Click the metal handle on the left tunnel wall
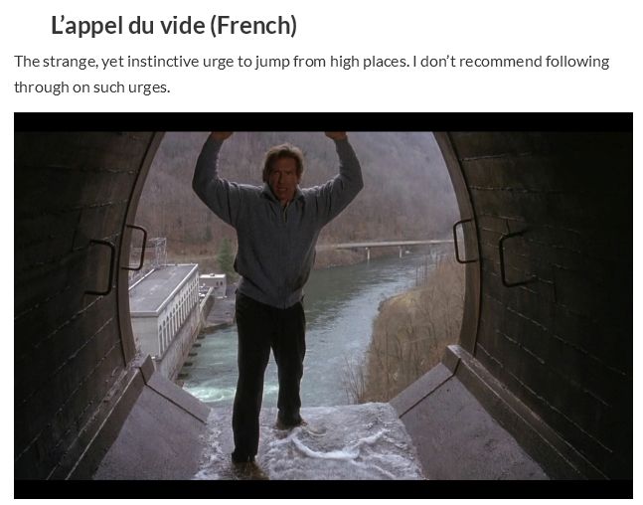The image size is (643, 505). [99, 267]
